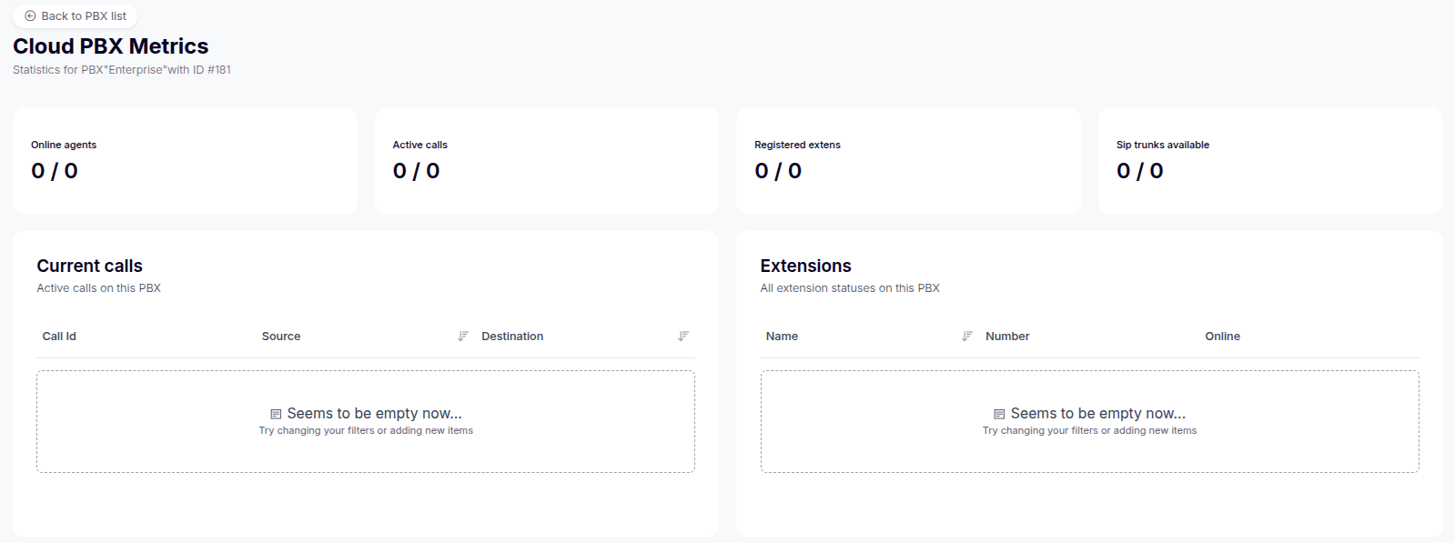Open the Sip trunks available card
Image resolution: width=1455 pixels, height=543 pixels.
click(1269, 161)
